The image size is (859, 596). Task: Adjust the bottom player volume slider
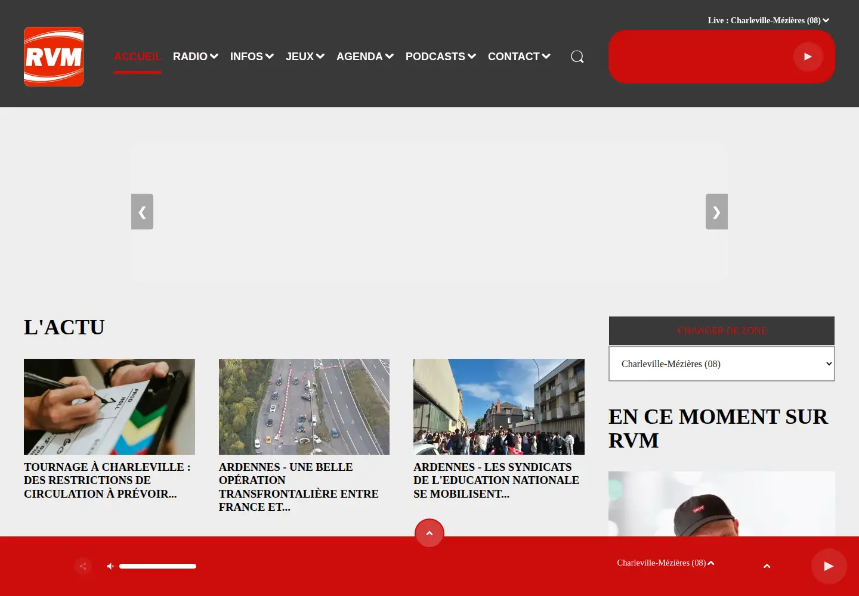tap(157, 566)
